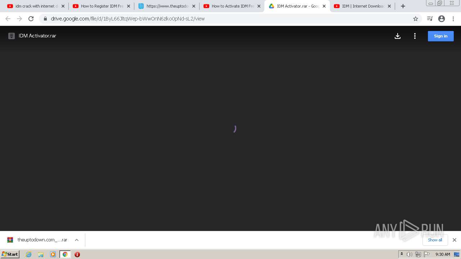
Task: Open volume control in tray
Action: click(x=409, y=254)
